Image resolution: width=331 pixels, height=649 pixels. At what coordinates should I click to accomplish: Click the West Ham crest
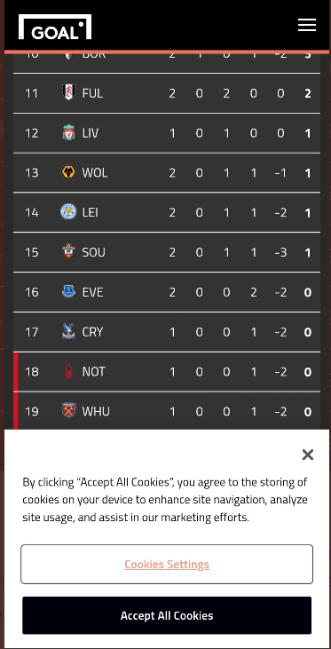(68, 410)
